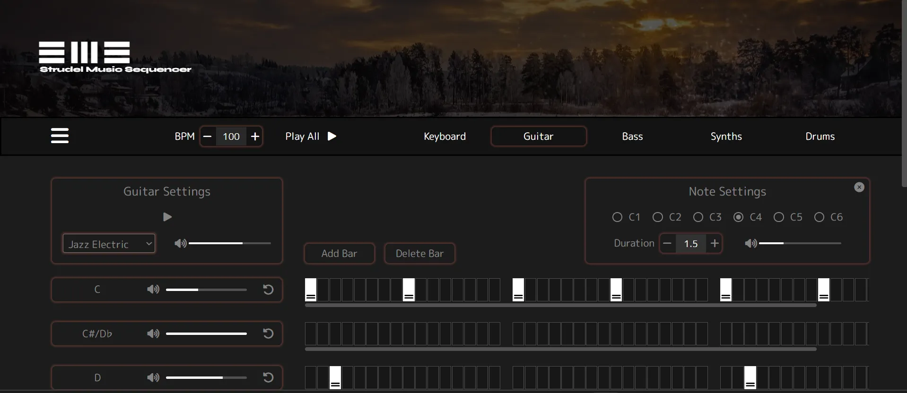
Task: Decrease note Duration with the minus button
Action: 667,243
